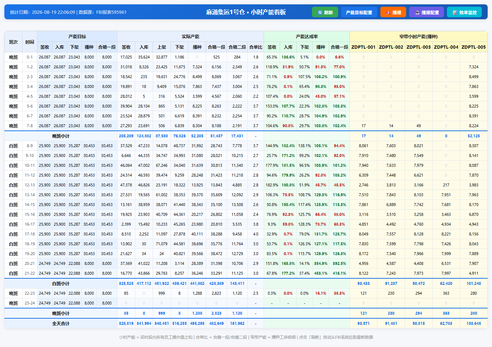Select the 时间 column header
The image size is (492, 347).
pyautogui.click(x=30, y=42)
